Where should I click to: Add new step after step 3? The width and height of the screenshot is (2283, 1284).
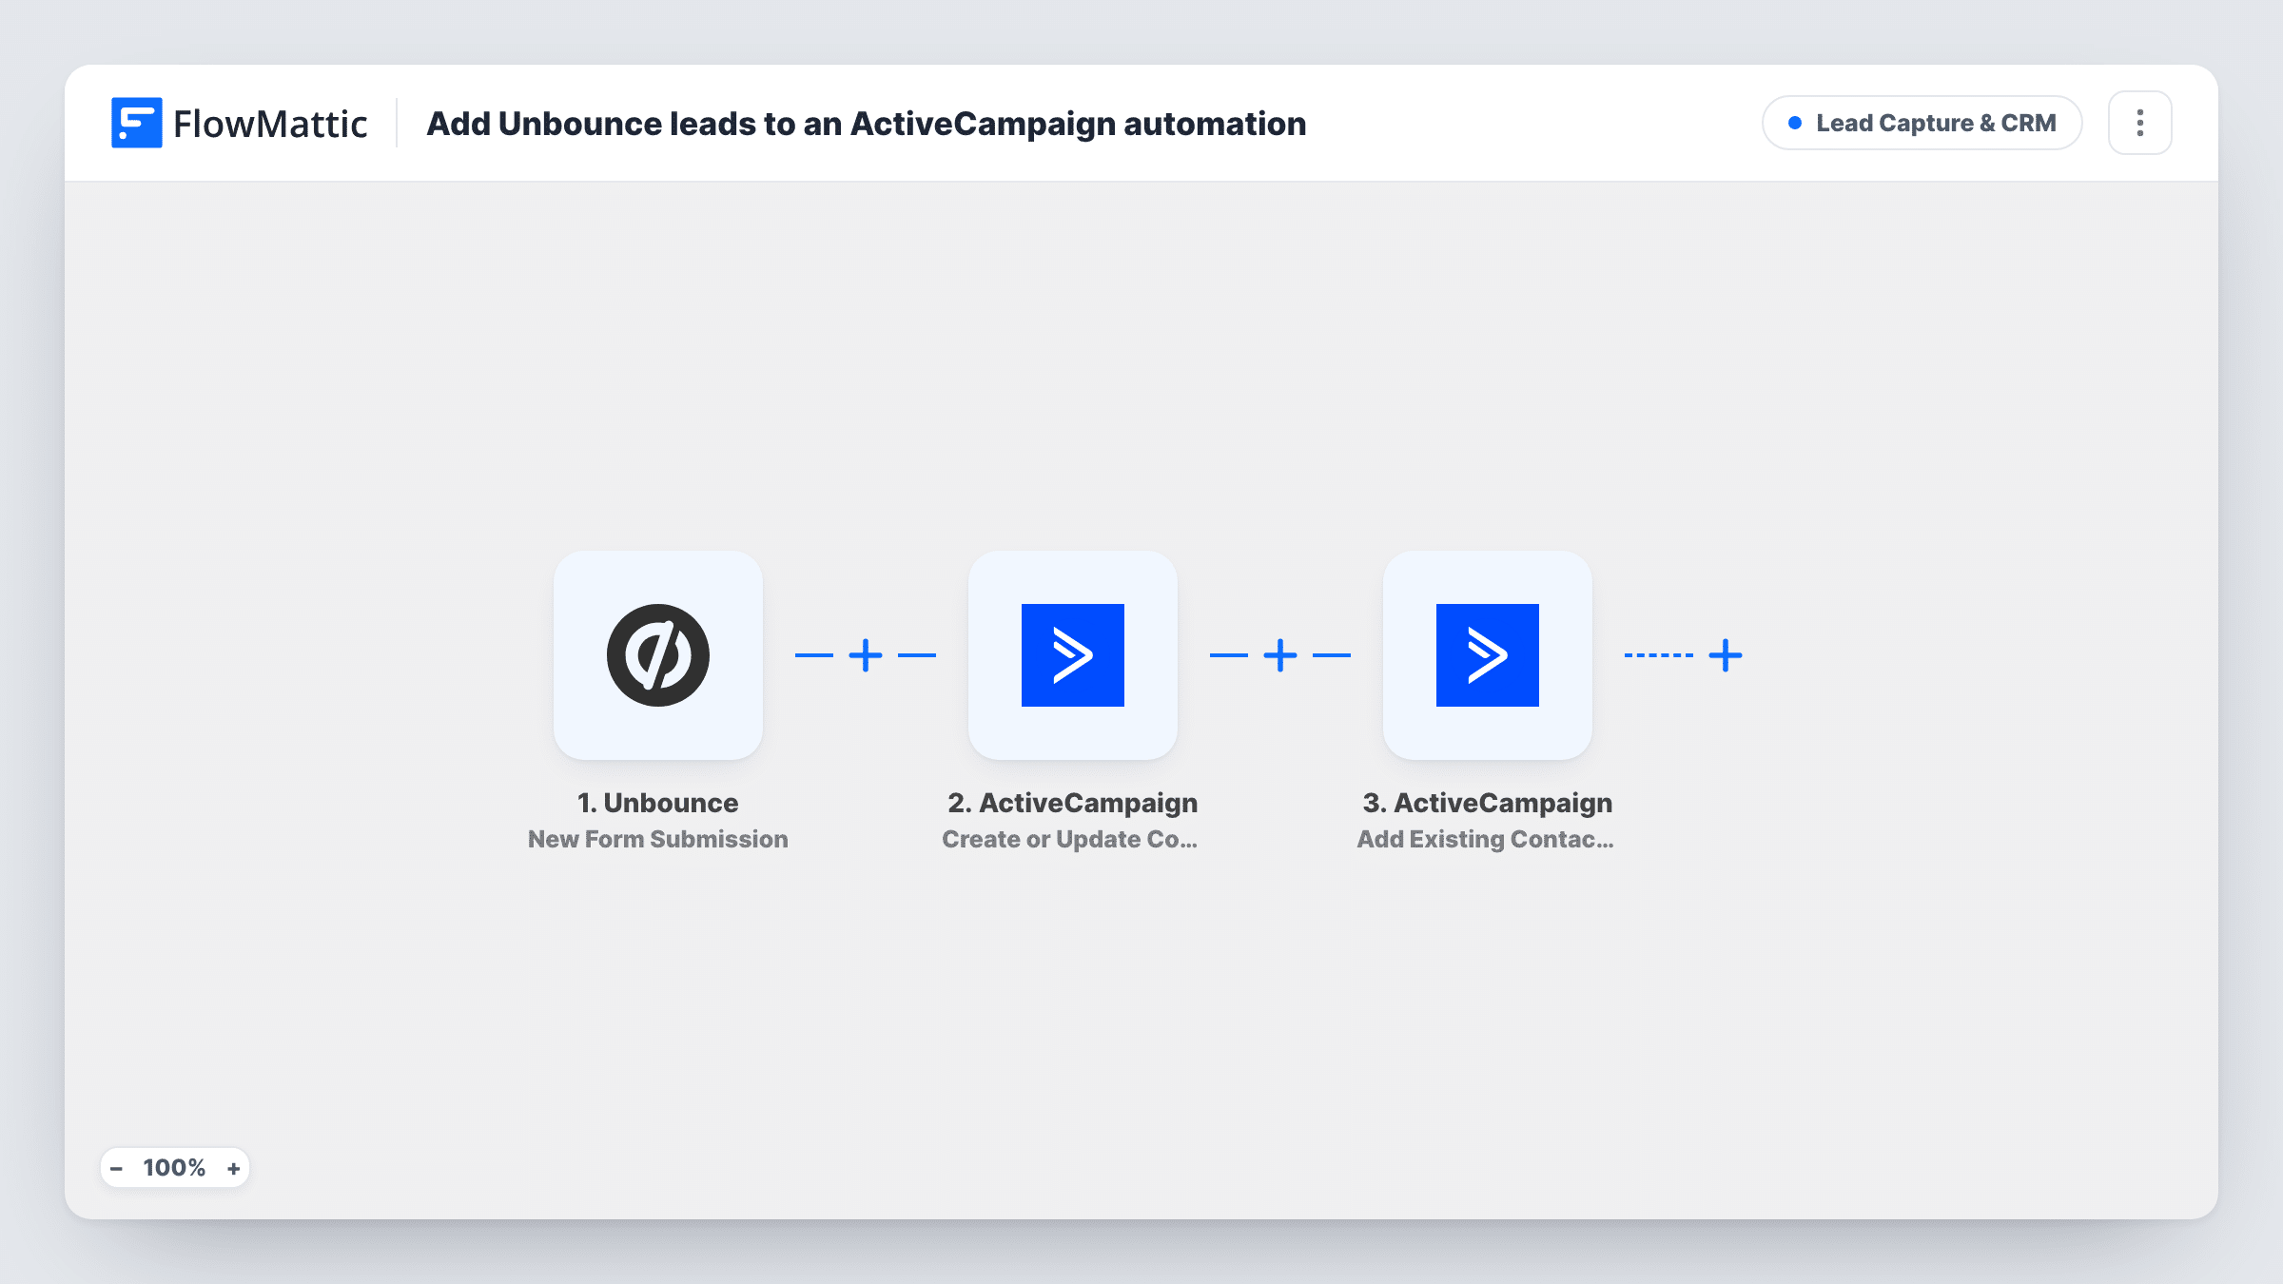(1726, 655)
